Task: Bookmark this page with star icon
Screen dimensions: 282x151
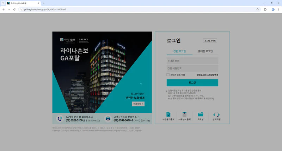Action: tap(257, 9)
